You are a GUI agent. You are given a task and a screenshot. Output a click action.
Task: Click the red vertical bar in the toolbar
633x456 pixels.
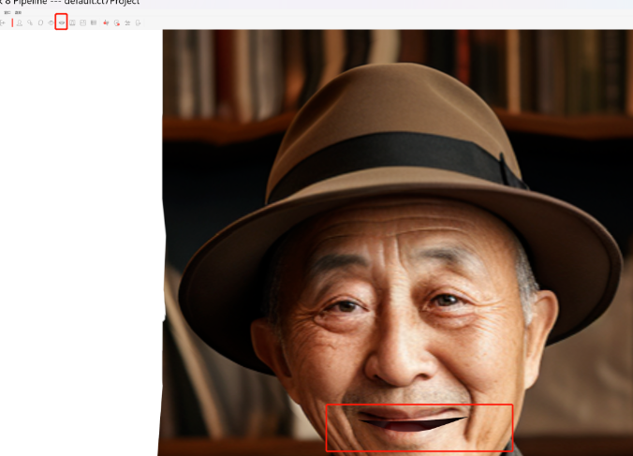tap(11, 22)
